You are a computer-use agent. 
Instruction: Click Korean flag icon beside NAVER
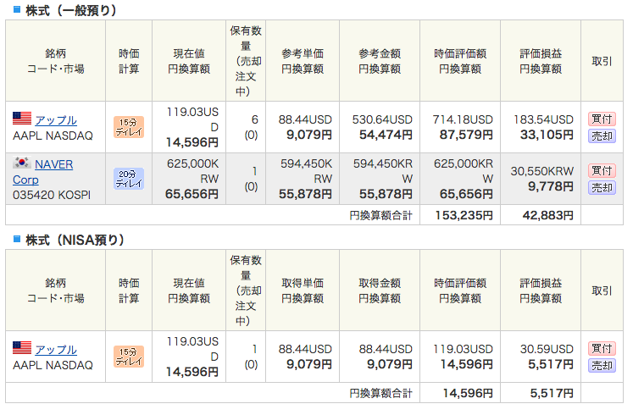[x=22, y=162]
